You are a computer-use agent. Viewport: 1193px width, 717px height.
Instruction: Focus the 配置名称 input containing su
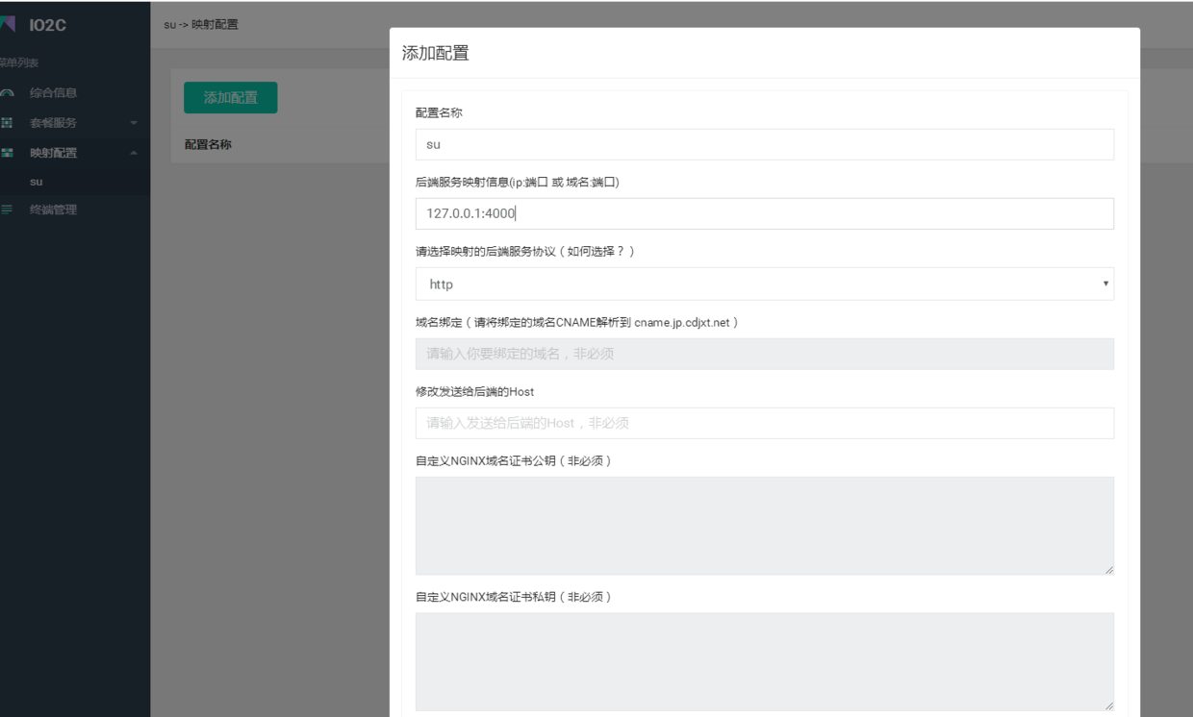[765, 144]
